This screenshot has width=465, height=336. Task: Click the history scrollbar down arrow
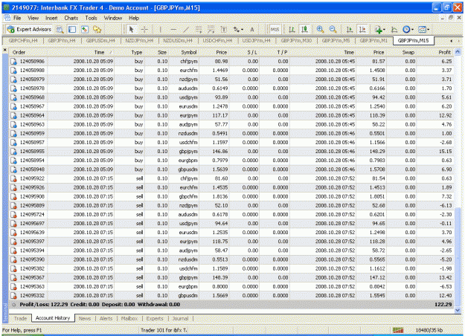tap(458, 310)
